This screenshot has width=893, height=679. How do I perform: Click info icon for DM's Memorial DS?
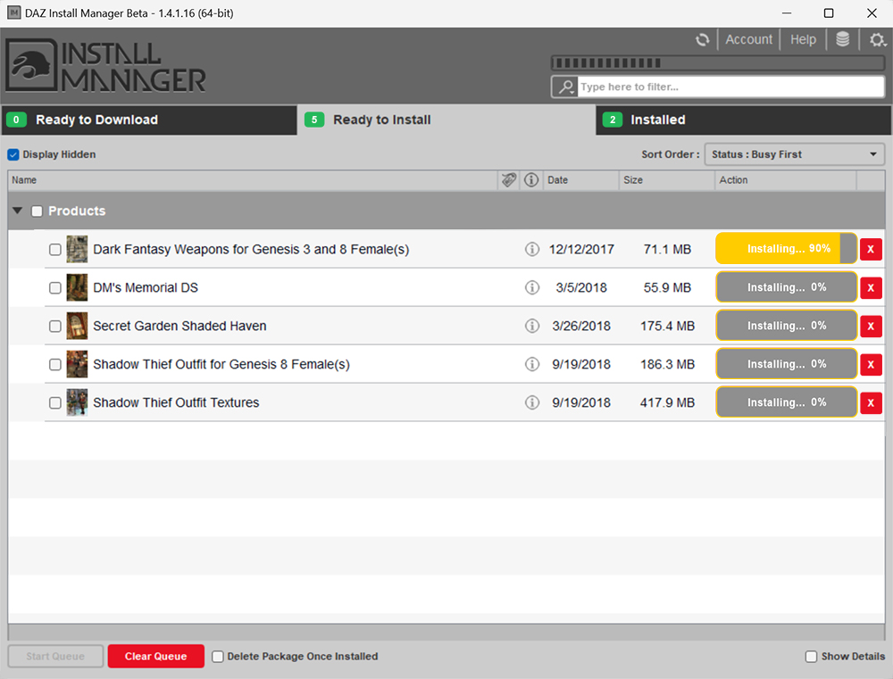pyautogui.click(x=532, y=287)
